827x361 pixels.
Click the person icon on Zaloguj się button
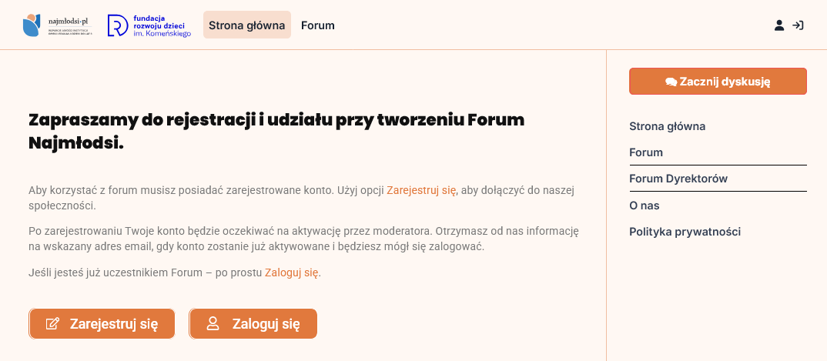(213, 323)
